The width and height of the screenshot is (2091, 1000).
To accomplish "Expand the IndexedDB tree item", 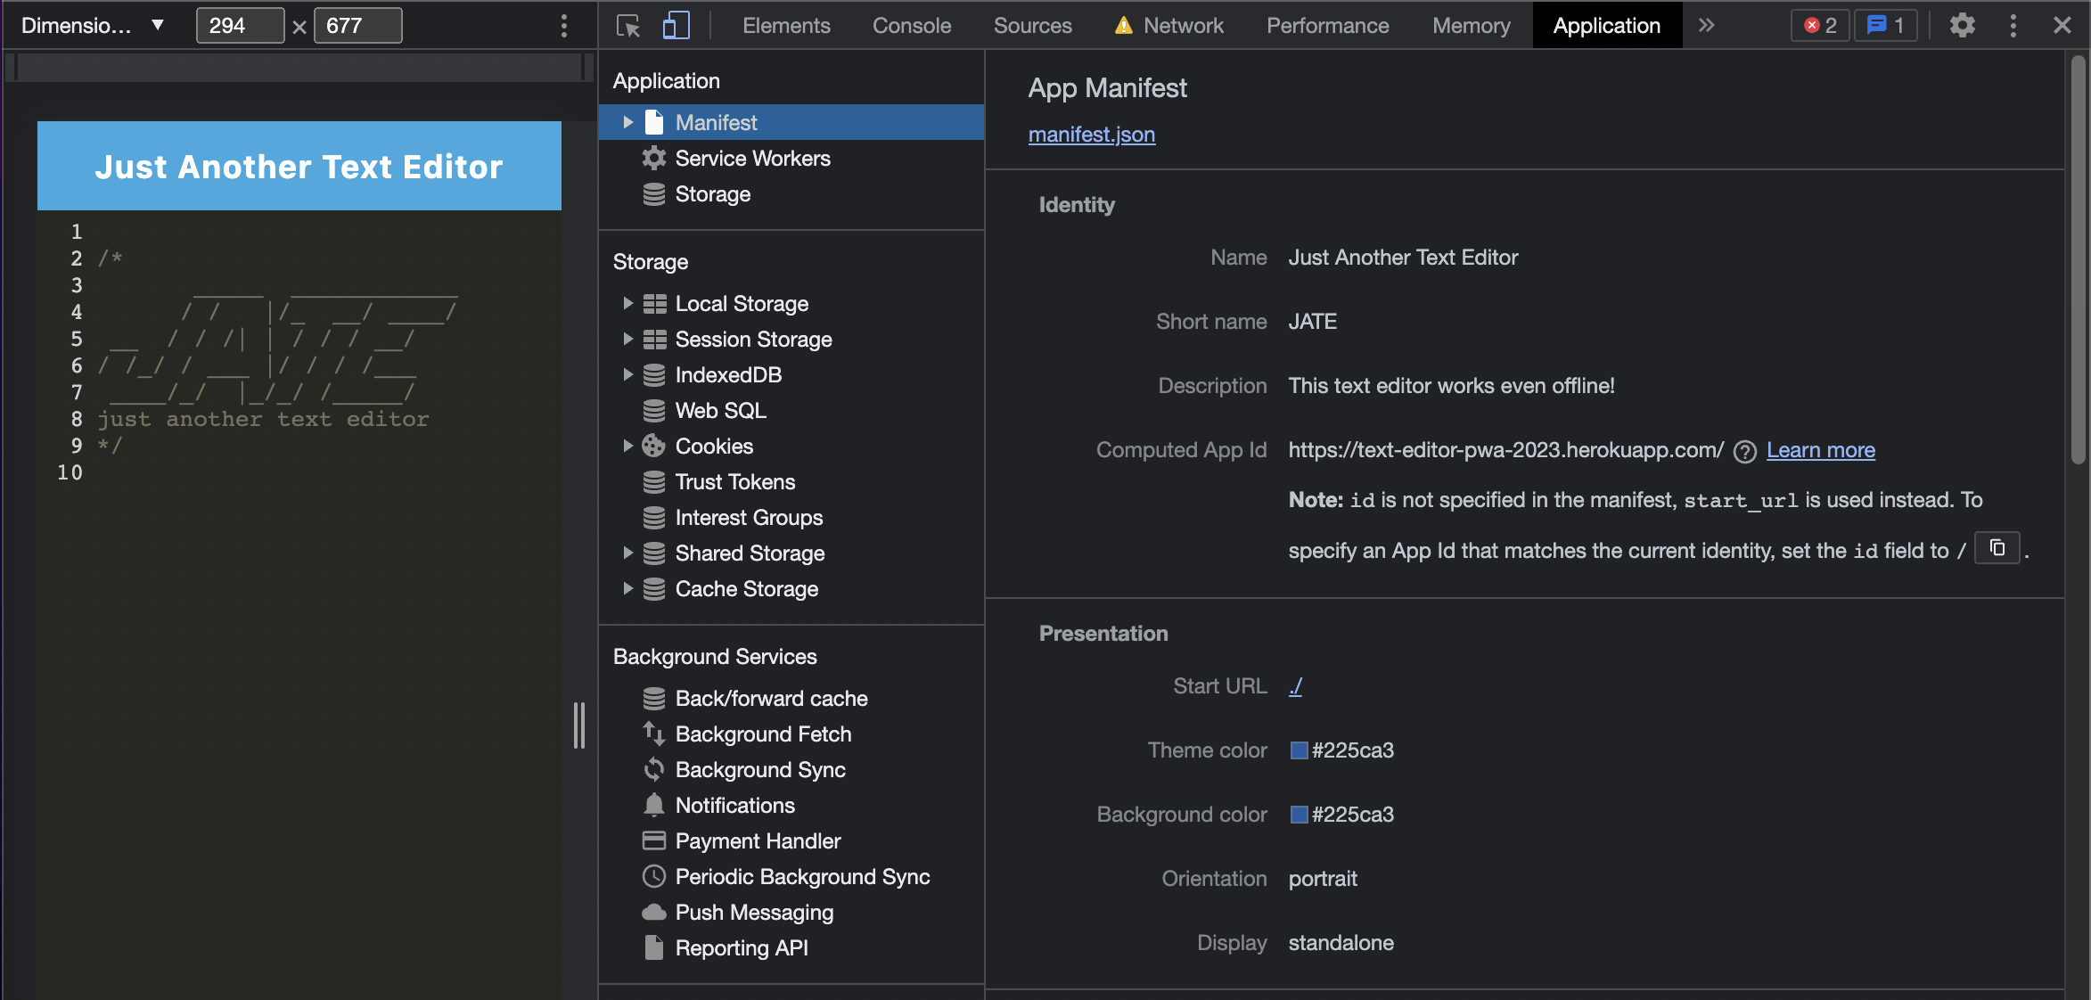I will 627,375.
